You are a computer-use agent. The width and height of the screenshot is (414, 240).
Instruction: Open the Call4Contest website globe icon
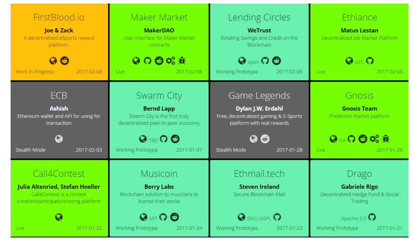pyautogui.click(x=59, y=217)
